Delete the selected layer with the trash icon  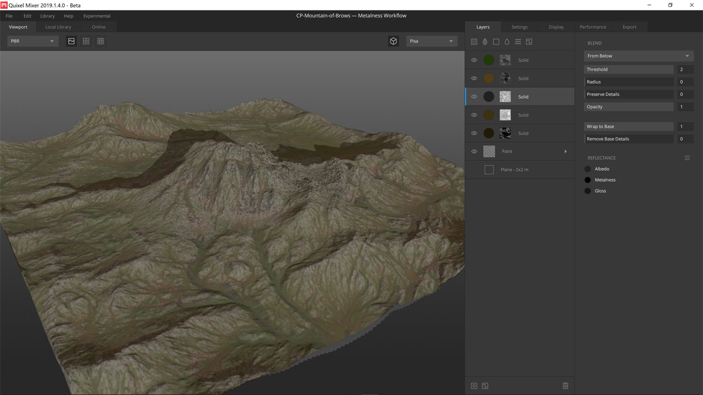(x=565, y=386)
